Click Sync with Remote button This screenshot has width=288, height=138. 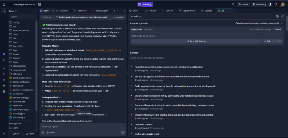[196, 41]
